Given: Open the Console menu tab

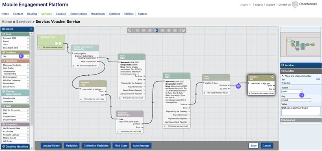Looking at the screenshot, I should [x=61, y=14].
